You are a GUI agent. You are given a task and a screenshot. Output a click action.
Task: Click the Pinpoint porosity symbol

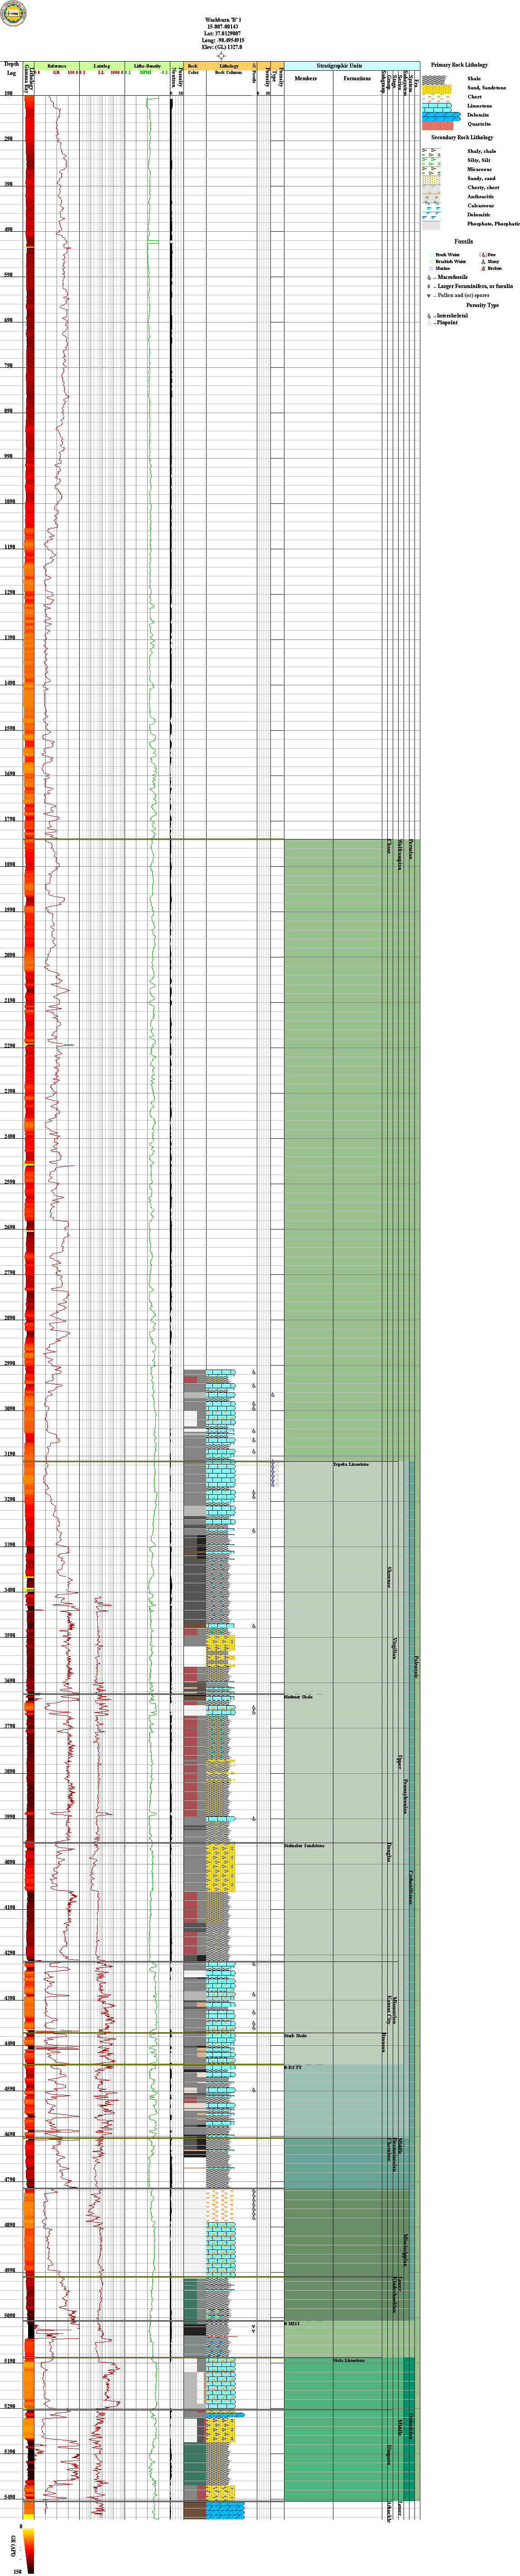tap(429, 323)
